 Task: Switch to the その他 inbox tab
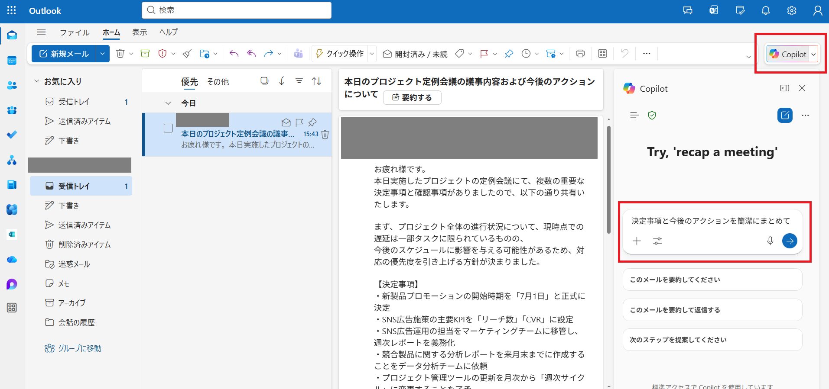click(218, 82)
